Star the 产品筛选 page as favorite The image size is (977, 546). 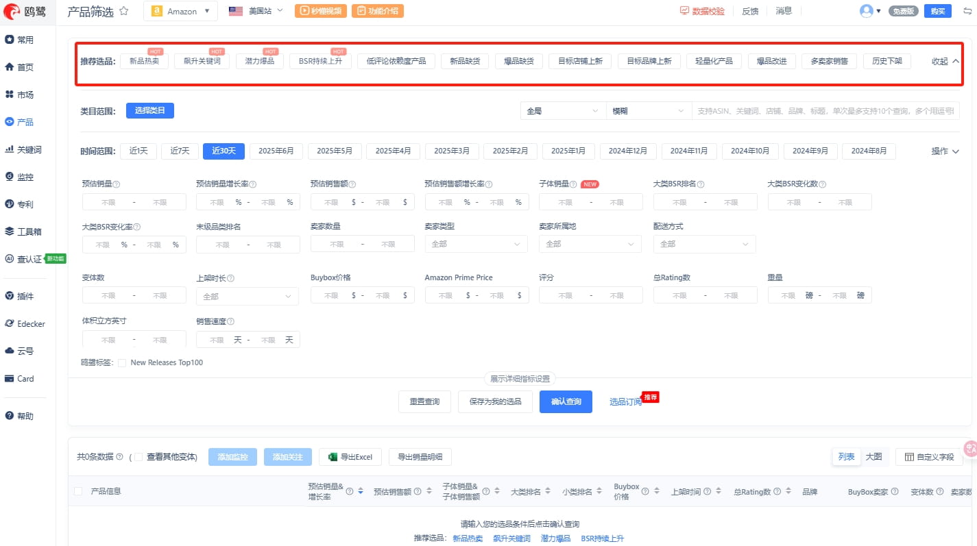pos(124,11)
